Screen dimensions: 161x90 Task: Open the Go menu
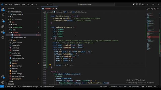28,4
